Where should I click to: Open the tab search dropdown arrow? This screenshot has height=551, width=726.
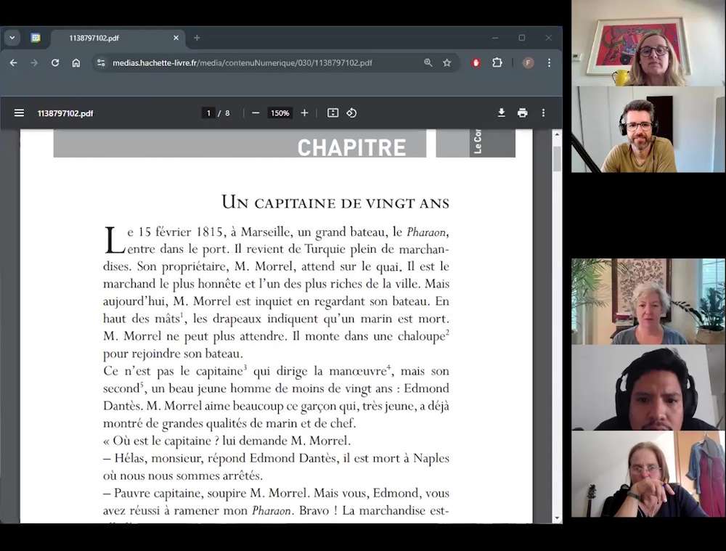tap(12, 38)
